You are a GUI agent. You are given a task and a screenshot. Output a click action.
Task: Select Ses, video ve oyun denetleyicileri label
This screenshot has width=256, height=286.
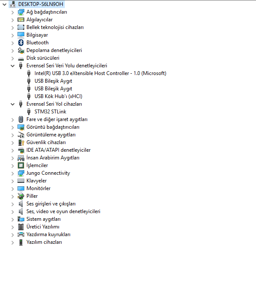tap(63, 211)
